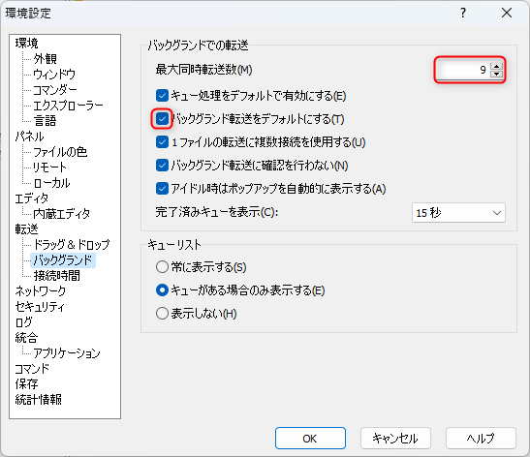Click the OK button
530x457 pixels.
pos(310,439)
